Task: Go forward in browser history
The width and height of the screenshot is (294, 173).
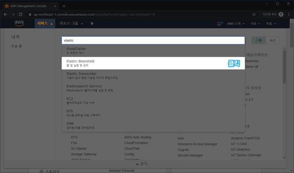Action: 13,14
